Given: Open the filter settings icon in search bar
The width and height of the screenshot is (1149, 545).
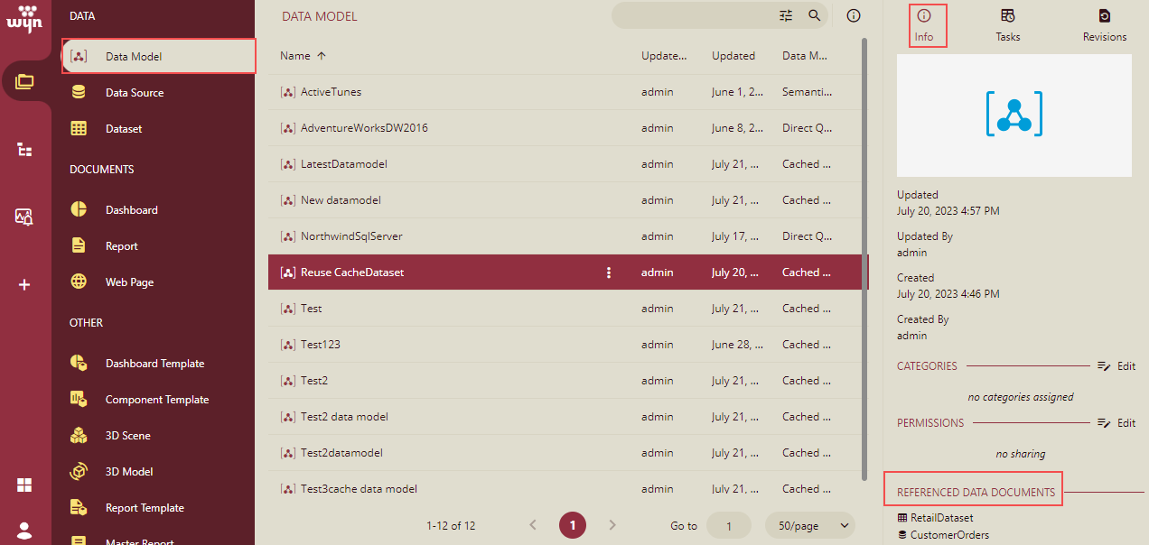Looking at the screenshot, I should (x=786, y=15).
